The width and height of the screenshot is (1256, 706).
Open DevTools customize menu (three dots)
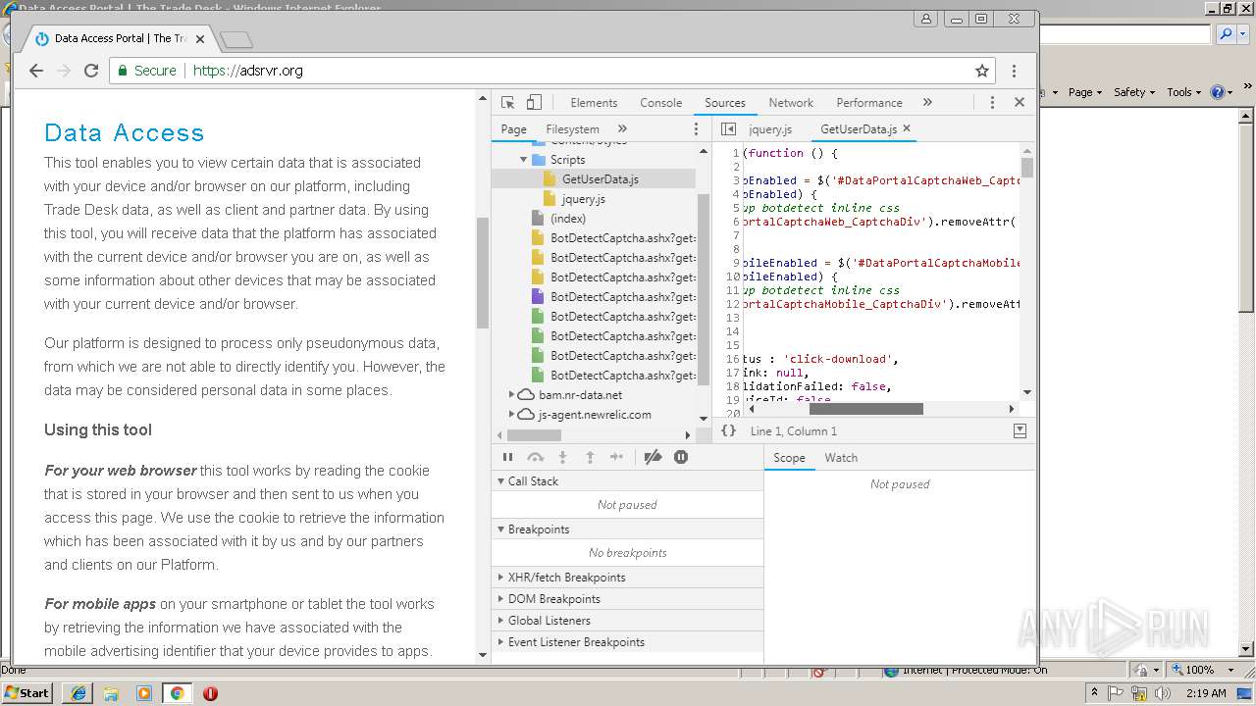coord(992,102)
